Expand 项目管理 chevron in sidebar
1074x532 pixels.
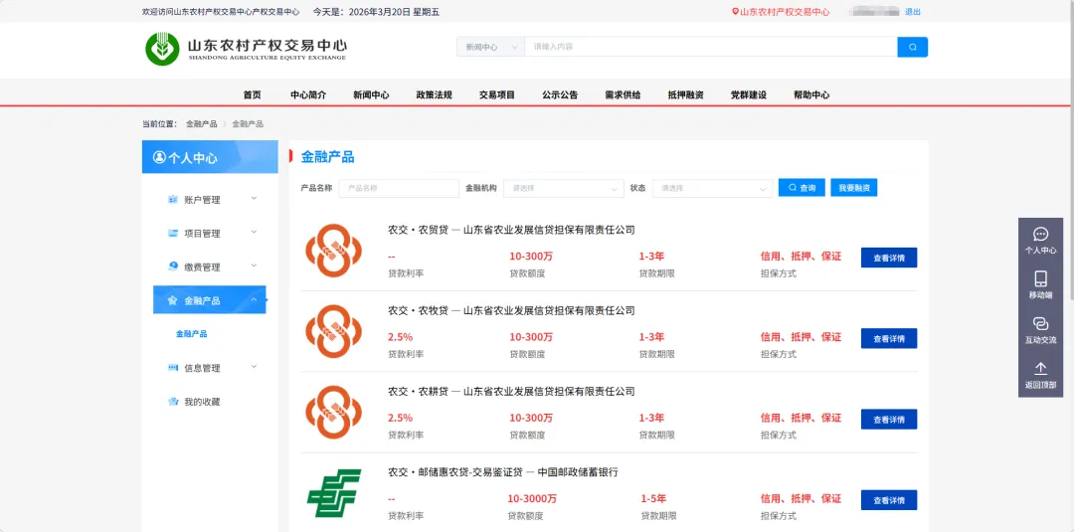click(x=255, y=232)
